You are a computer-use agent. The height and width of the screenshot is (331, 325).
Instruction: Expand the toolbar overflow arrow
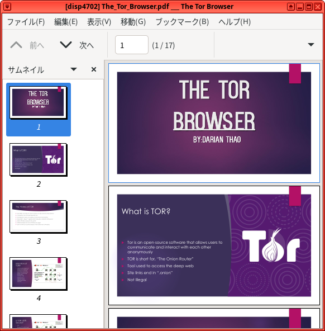[x=311, y=45]
